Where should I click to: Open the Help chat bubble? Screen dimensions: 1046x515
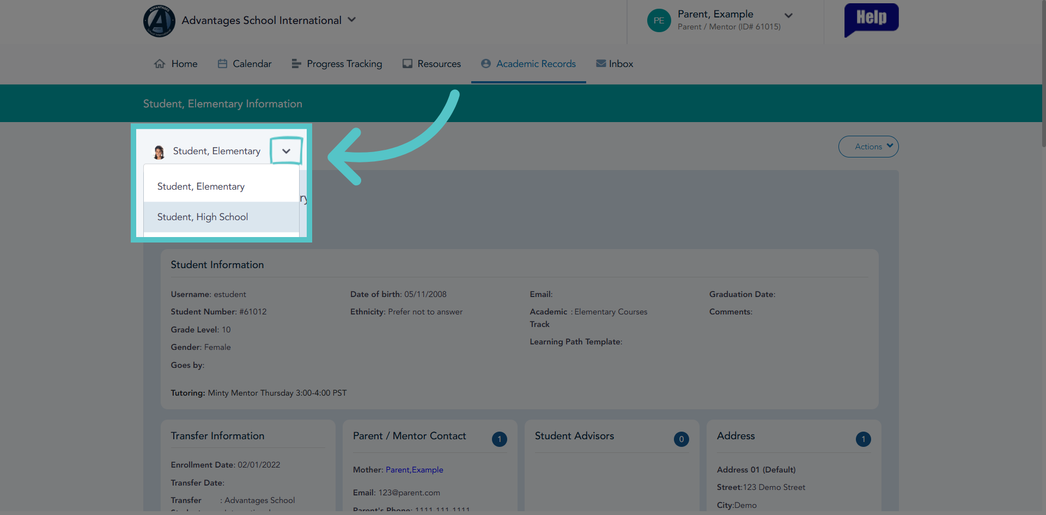coord(871,20)
